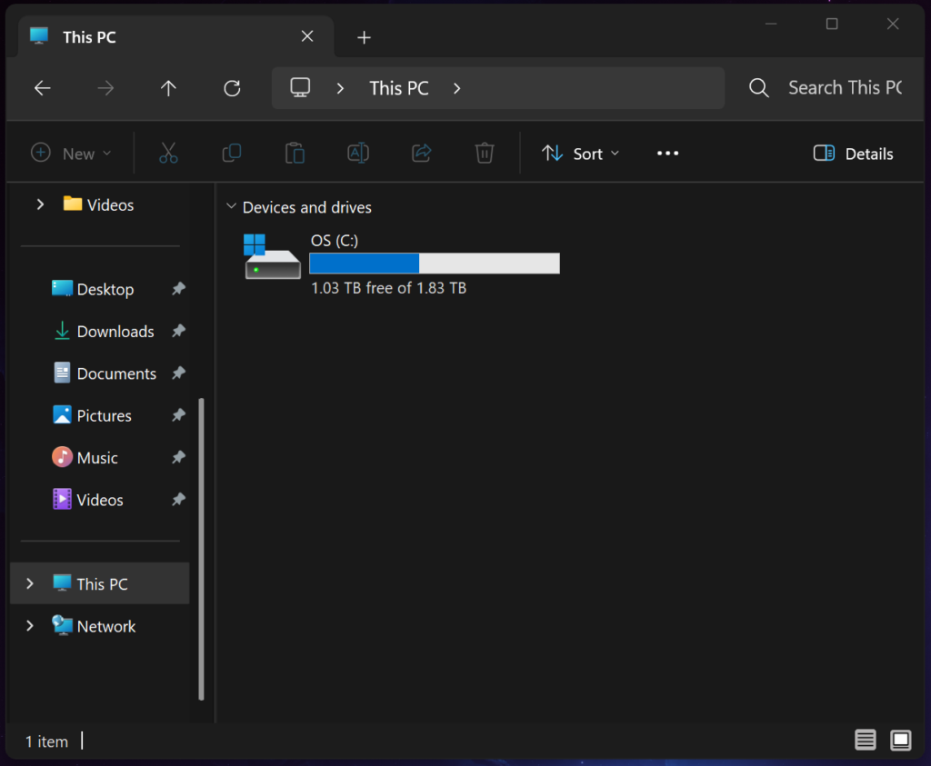Click the OS (C:) drive label
The width and height of the screenshot is (931, 766).
[335, 240]
